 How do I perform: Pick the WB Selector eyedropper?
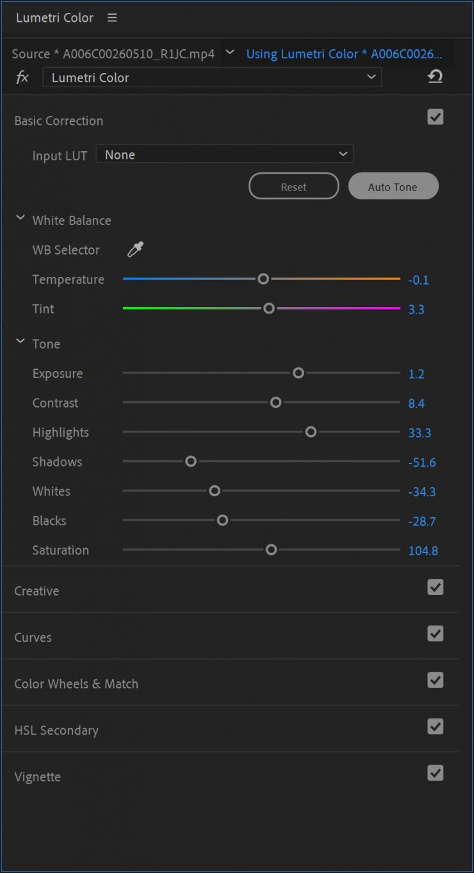[x=135, y=250]
